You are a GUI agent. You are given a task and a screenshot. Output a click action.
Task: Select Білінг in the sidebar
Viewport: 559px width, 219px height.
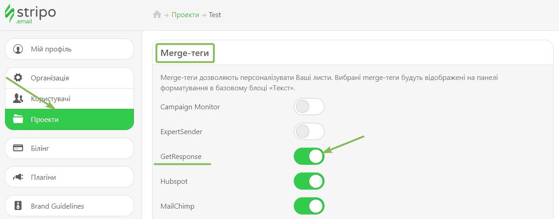[x=40, y=148]
